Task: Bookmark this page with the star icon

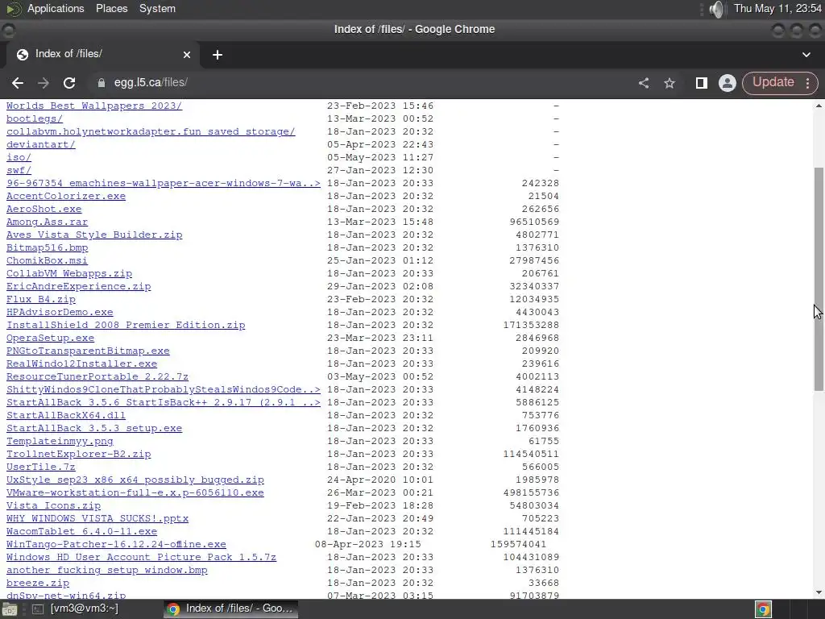Action: coord(670,83)
